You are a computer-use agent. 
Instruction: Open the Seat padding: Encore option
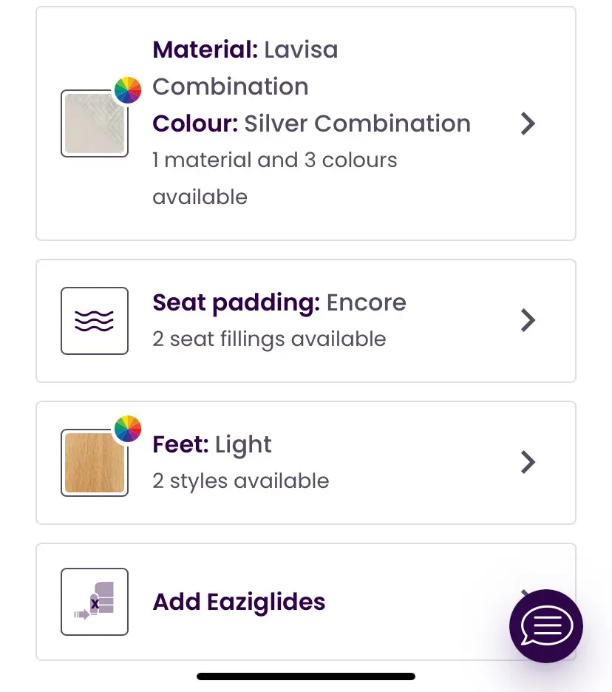[x=279, y=302]
